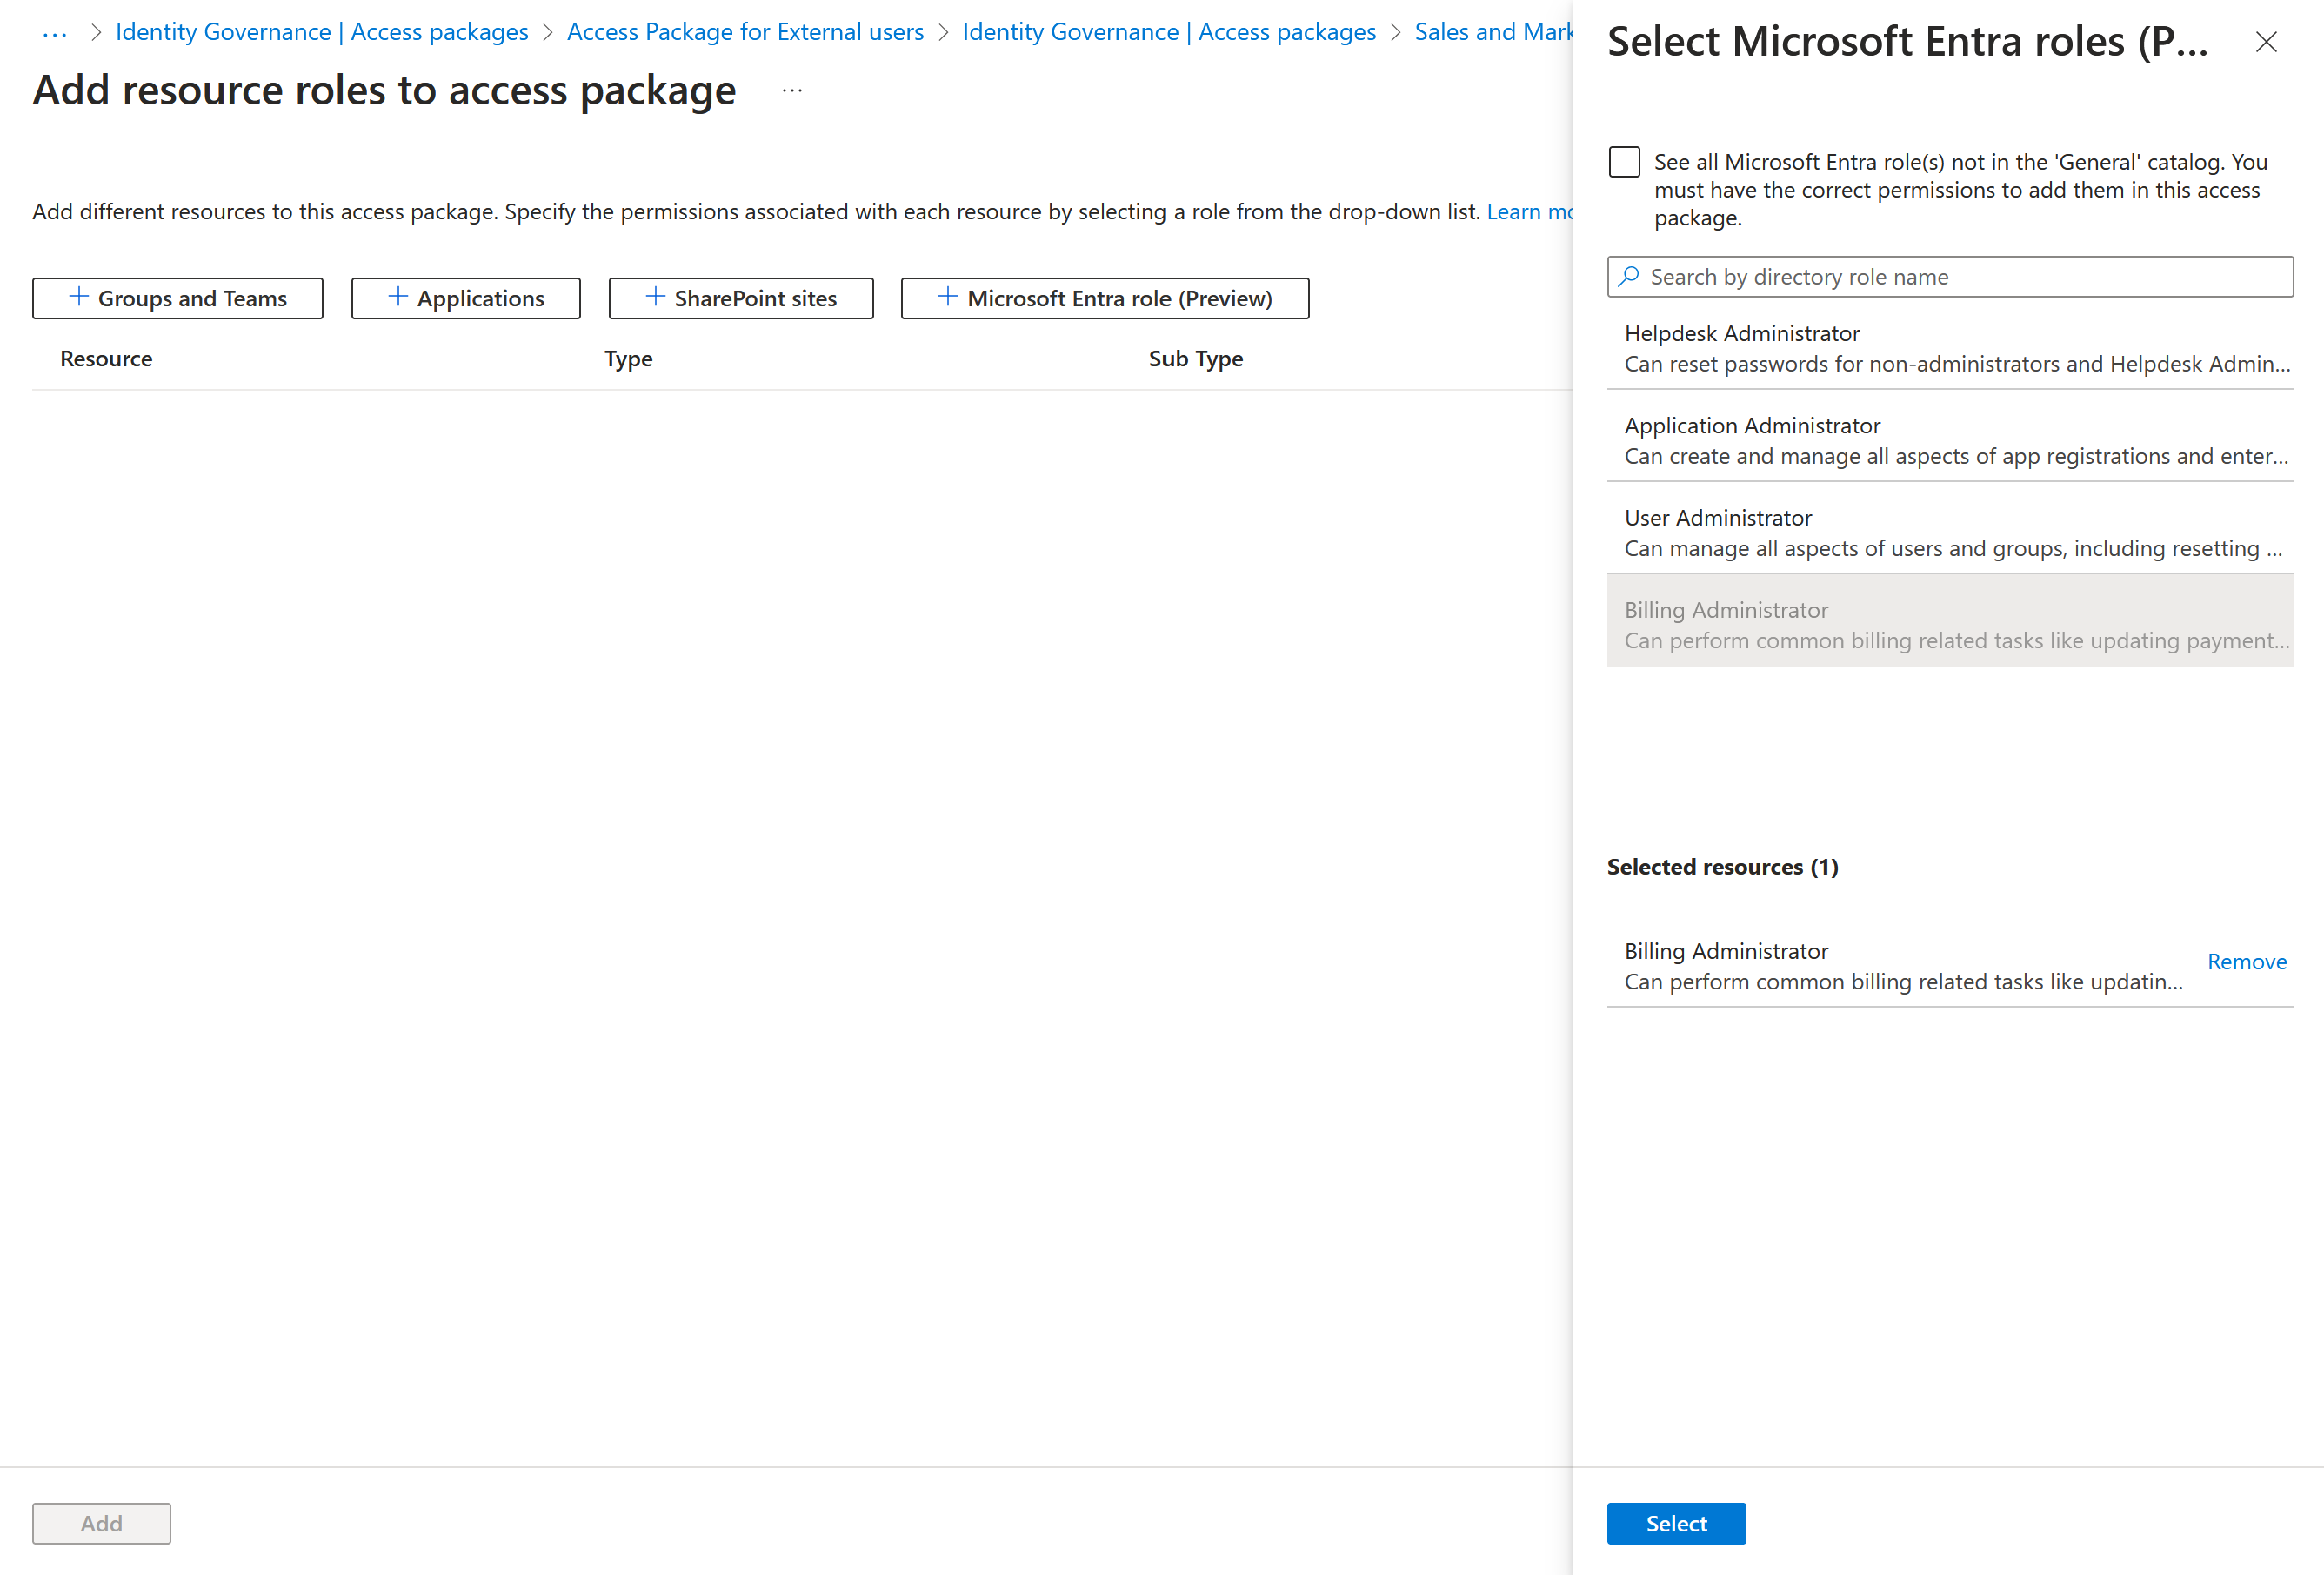
Task: Click the Applications icon
Action: click(x=465, y=295)
